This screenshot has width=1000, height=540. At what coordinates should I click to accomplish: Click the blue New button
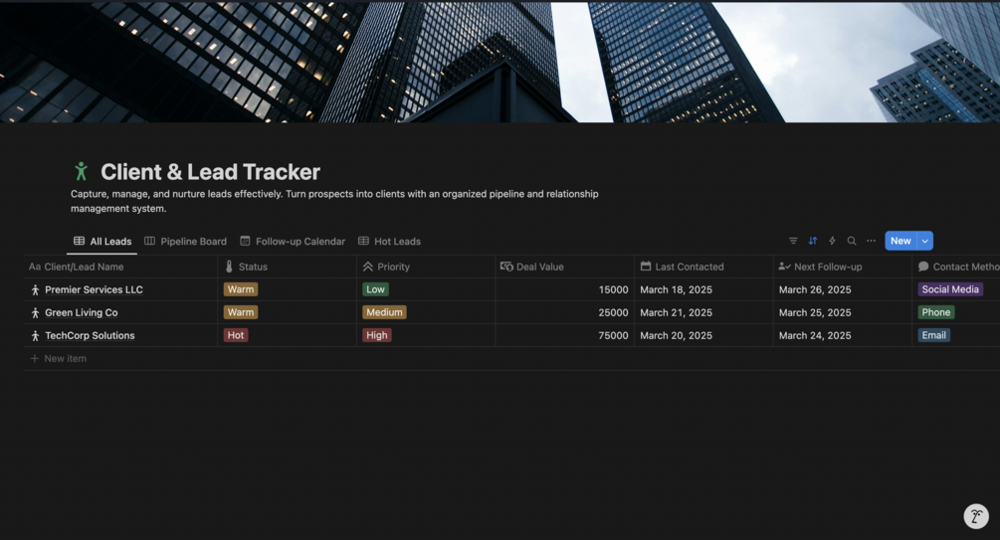pos(900,241)
